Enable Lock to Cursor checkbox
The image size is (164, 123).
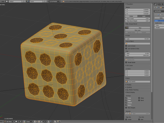tap(126, 46)
